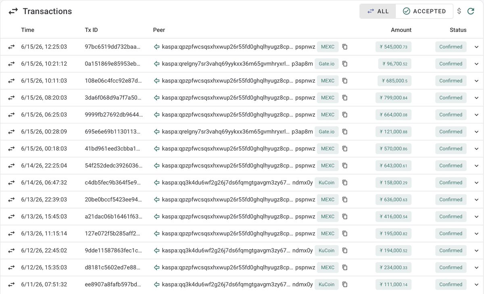Click the Gate.io tag in the 6/15/26, 10:21:12 row
Screen dimensions: 484x294
(327, 64)
